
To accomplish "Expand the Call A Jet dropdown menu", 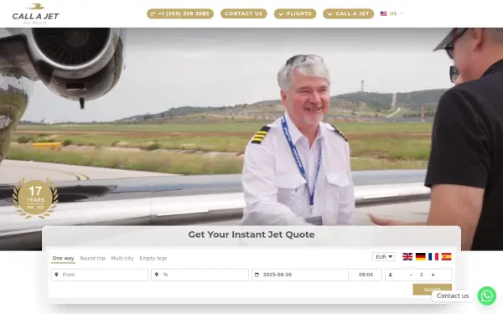I will point(348,13).
